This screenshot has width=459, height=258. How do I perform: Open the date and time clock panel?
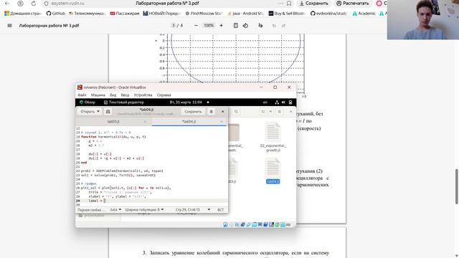coord(186,102)
